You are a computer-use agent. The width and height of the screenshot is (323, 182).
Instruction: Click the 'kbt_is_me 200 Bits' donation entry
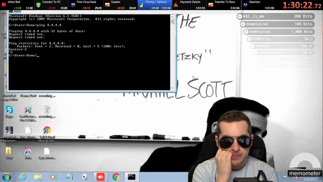(276, 16)
